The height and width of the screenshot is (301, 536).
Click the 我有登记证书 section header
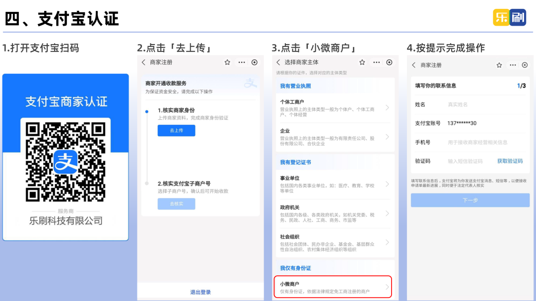click(295, 162)
